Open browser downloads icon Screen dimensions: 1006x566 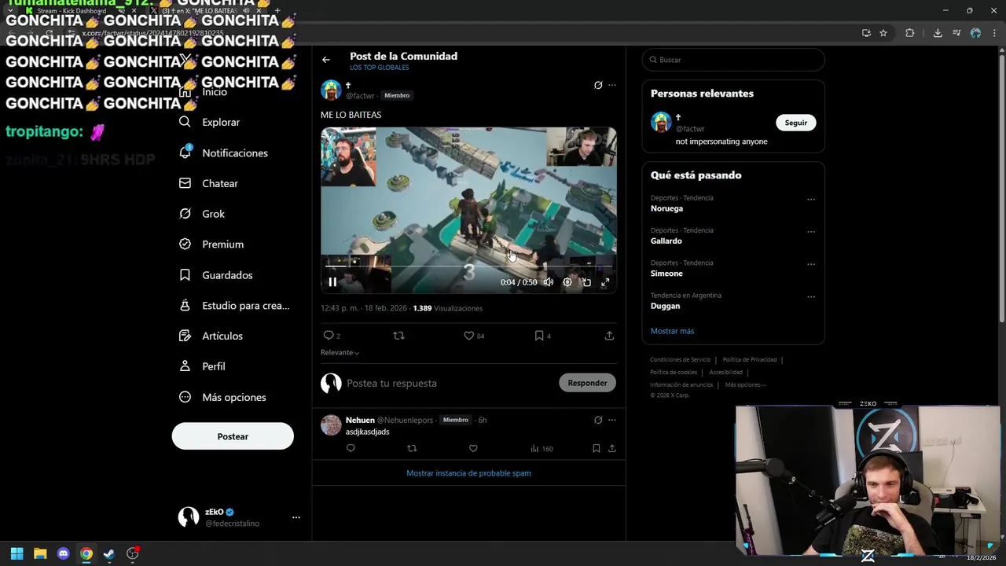pyautogui.click(x=938, y=33)
